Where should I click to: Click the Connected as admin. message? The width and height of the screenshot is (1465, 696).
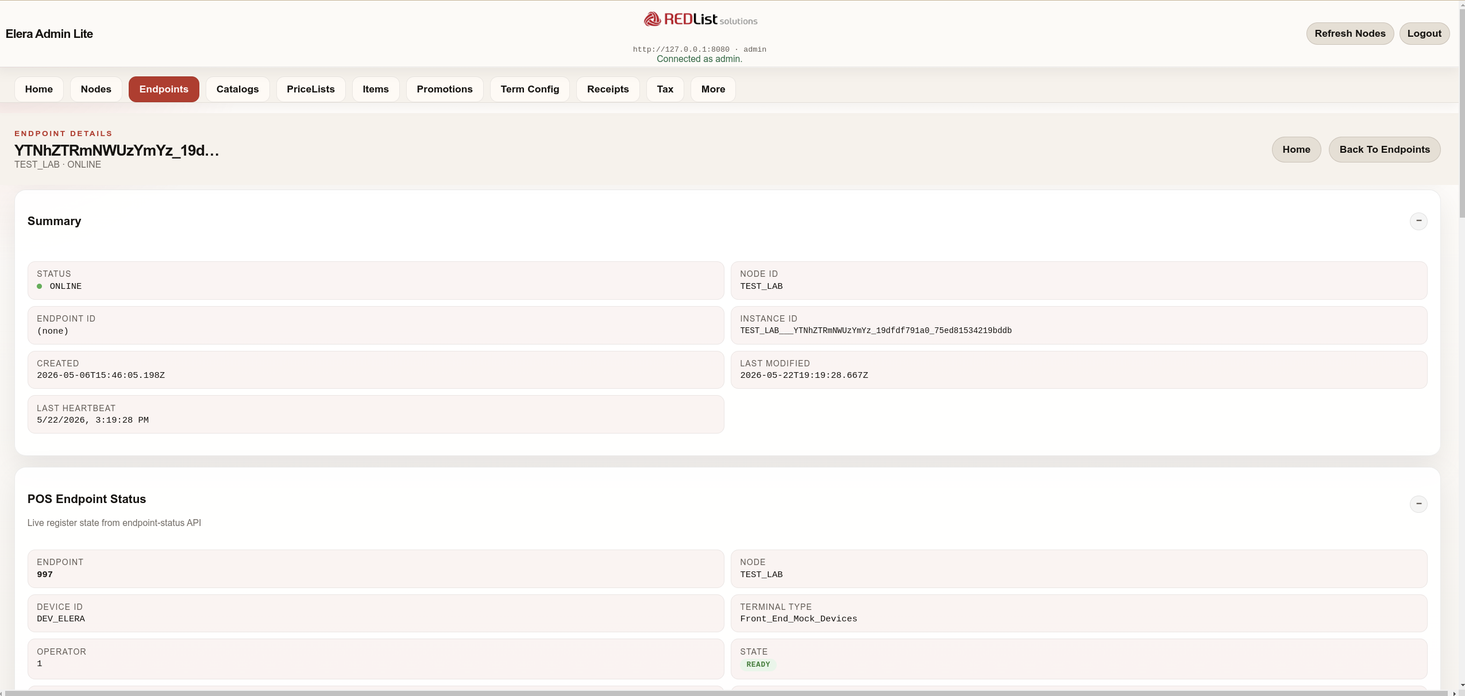coord(699,59)
